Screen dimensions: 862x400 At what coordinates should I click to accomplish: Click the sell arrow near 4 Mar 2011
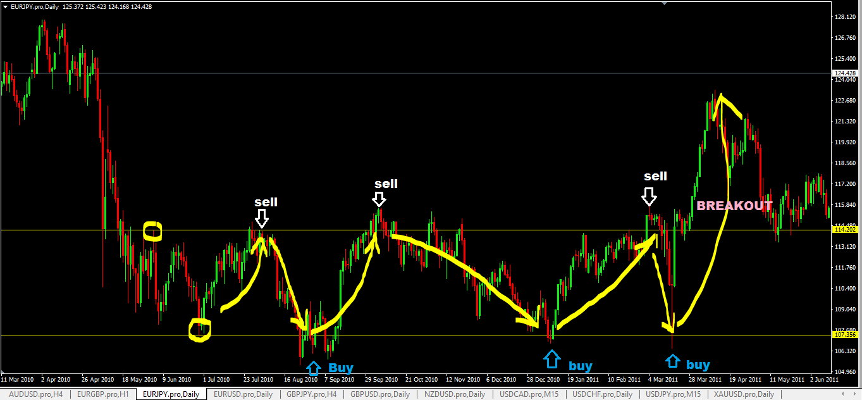650,198
